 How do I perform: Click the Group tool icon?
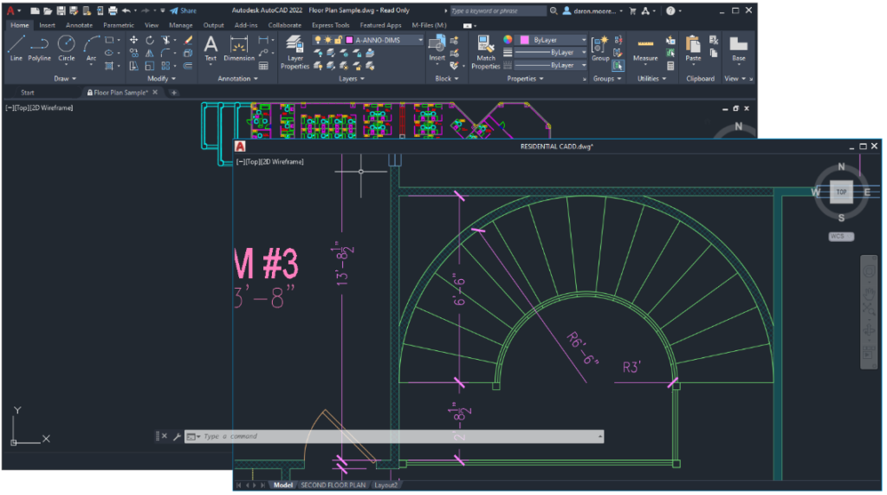point(600,49)
